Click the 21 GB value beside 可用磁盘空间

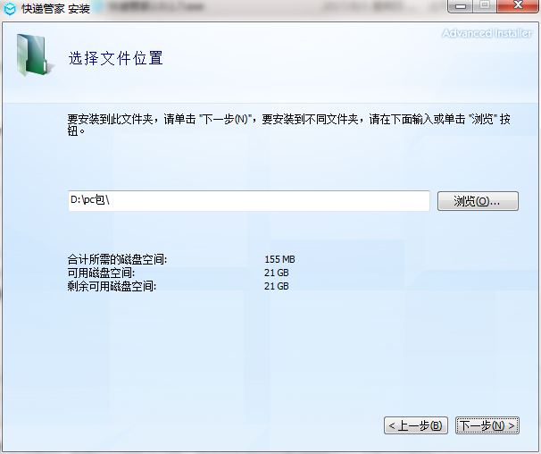pyautogui.click(x=276, y=273)
